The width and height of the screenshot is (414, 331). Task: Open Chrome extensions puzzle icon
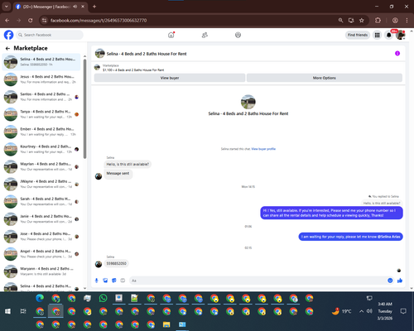click(x=378, y=21)
